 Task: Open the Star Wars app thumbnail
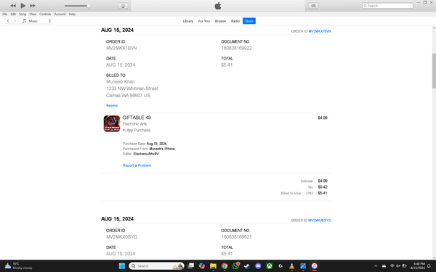coord(112,124)
